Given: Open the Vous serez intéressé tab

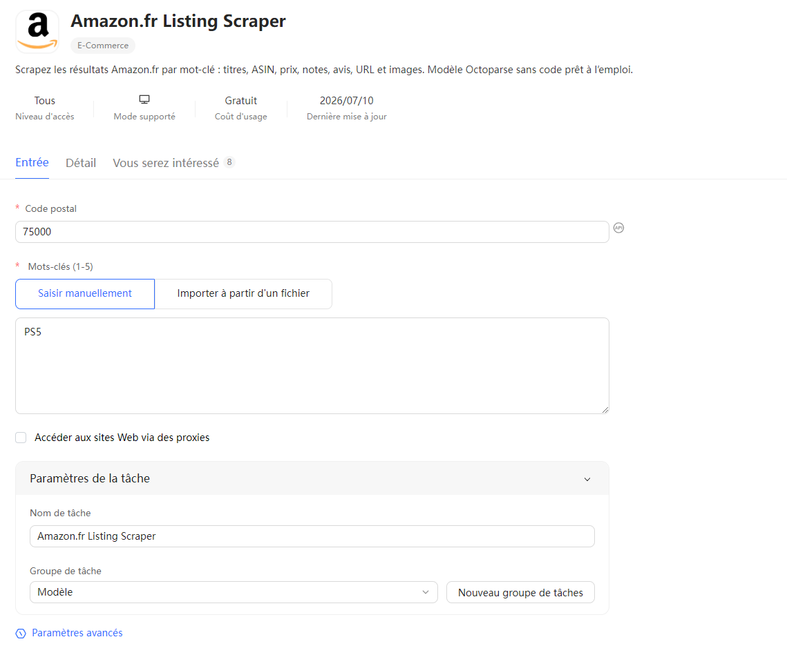Looking at the screenshot, I should pos(166,163).
